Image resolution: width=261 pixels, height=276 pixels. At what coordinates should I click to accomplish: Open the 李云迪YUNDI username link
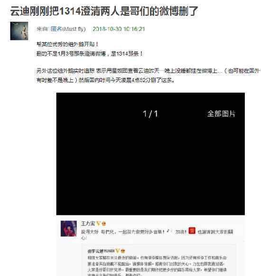(x=101, y=251)
